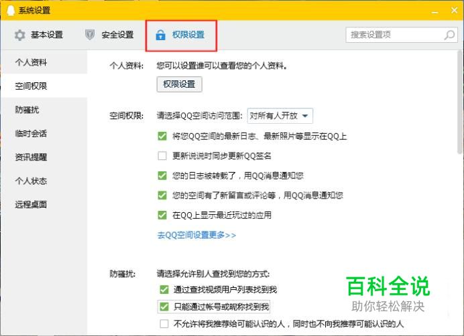The height and width of the screenshot is (336, 464).
Task: Toggle 您的空间有了新留言或评论 checkbox
Action: point(162,195)
